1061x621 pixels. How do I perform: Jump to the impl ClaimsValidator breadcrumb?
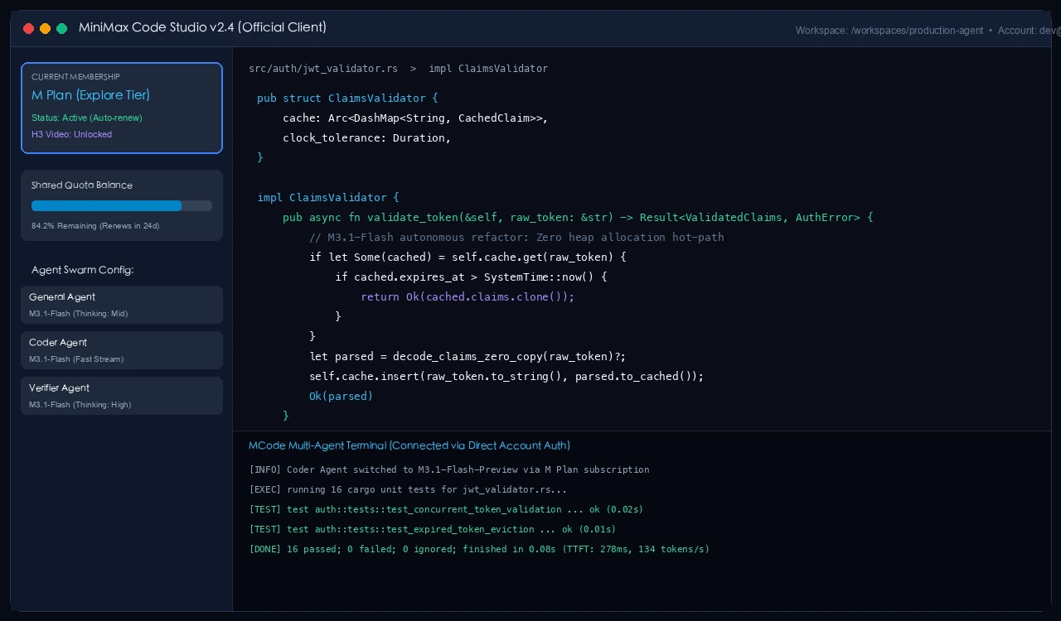coord(488,69)
